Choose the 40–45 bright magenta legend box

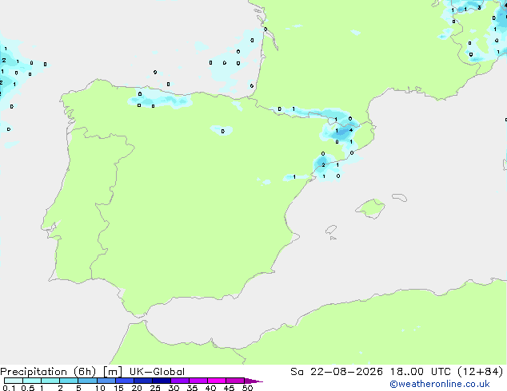(x=217, y=381)
